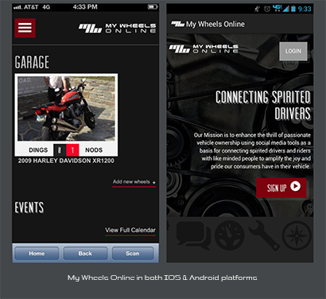Viewport: 326px width, 299px height.
Task: Tap the speedometer gauge icon
Action: 229,236
